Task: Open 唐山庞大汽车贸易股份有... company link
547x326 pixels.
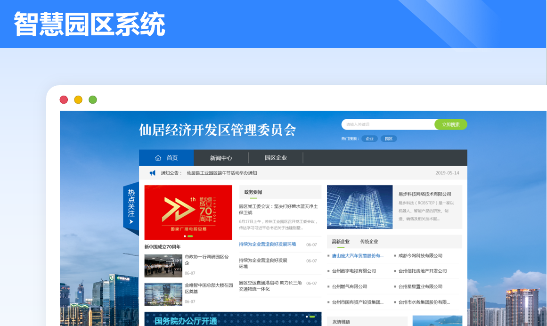Action: pos(358,256)
